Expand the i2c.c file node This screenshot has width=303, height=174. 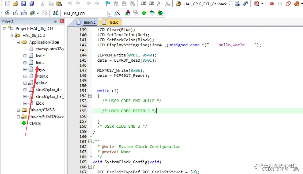tap(25, 103)
